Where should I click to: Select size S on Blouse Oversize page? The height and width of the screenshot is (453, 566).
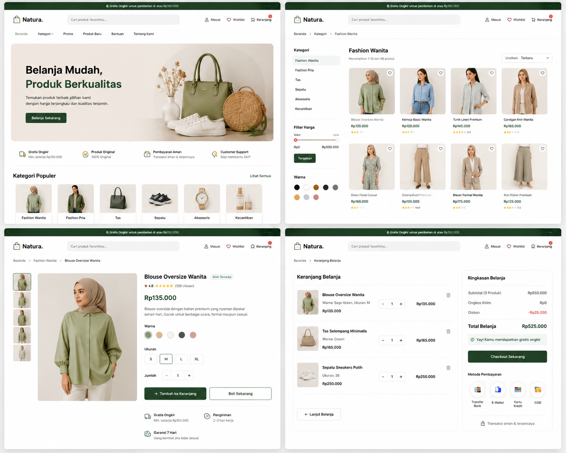pos(151,359)
